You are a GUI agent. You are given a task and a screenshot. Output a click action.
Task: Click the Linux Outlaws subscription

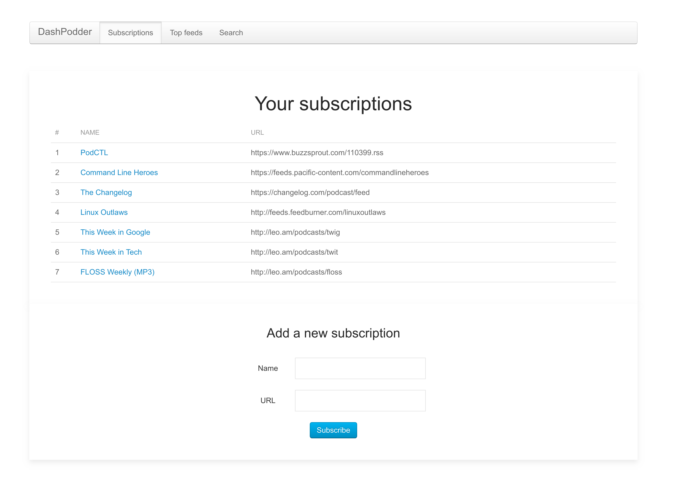[x=104, y=212]
